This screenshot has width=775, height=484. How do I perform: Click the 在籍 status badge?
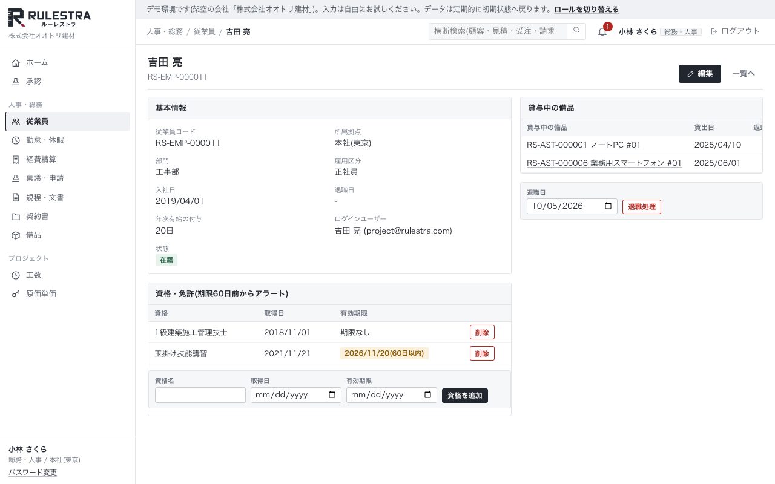(167, 260)
